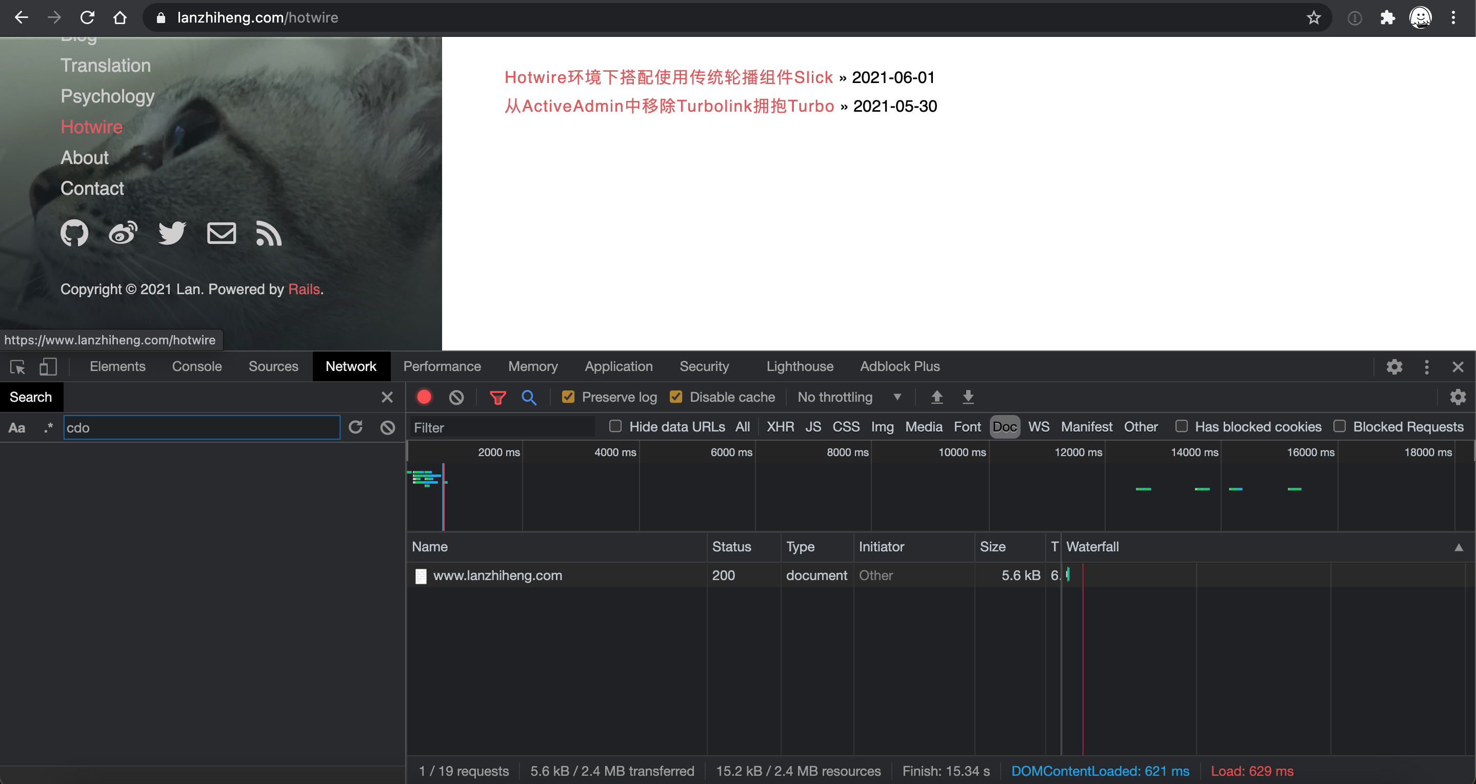Uncheck the Preserve log checkbox
The image size is (1476, 784).
[568, 397]
